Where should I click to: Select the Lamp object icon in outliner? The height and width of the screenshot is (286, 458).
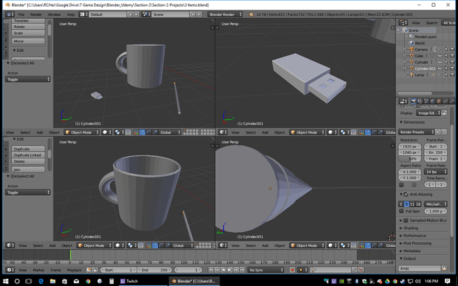(x=412, y=75)
